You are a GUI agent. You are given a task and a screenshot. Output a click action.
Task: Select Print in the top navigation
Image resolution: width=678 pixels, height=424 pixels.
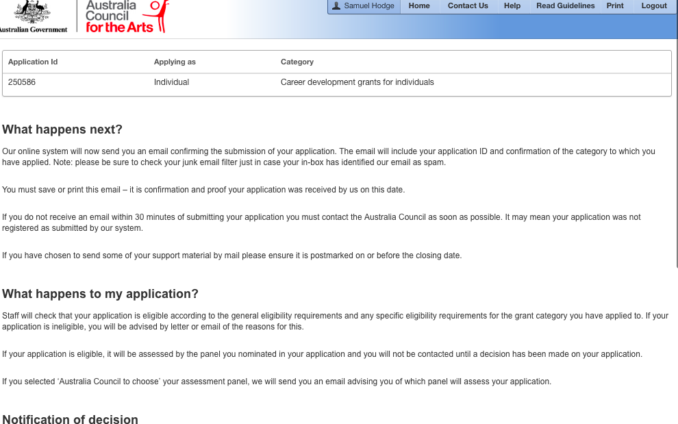[x=615, y=5]
